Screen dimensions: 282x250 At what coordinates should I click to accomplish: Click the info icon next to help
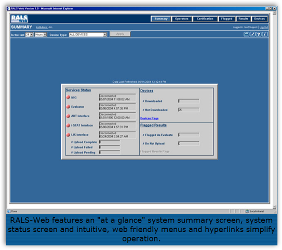(265, 34)
